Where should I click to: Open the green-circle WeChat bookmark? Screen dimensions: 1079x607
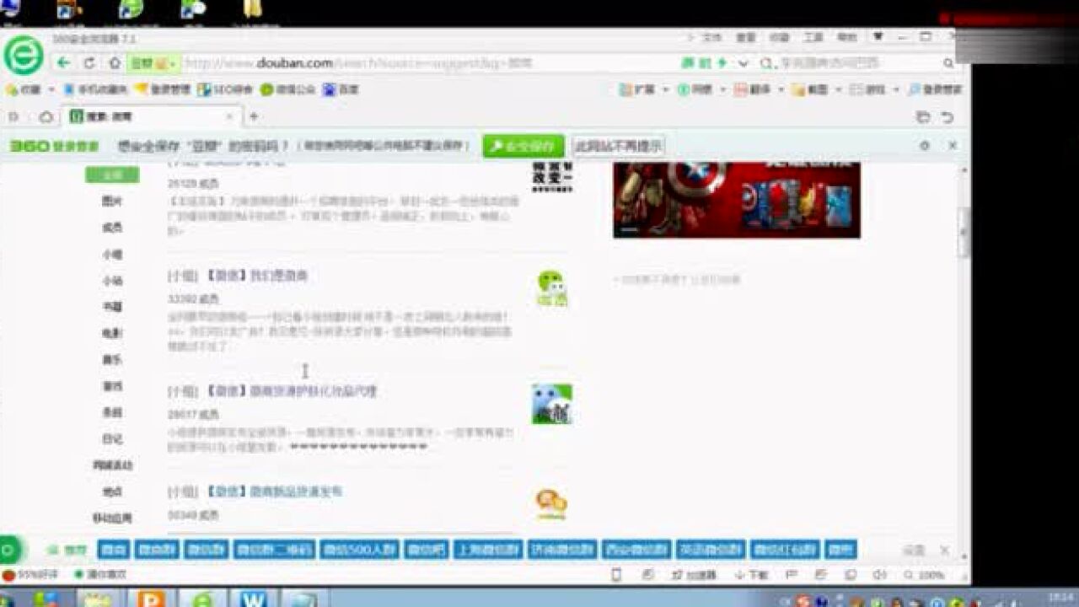tap(287, 89)
